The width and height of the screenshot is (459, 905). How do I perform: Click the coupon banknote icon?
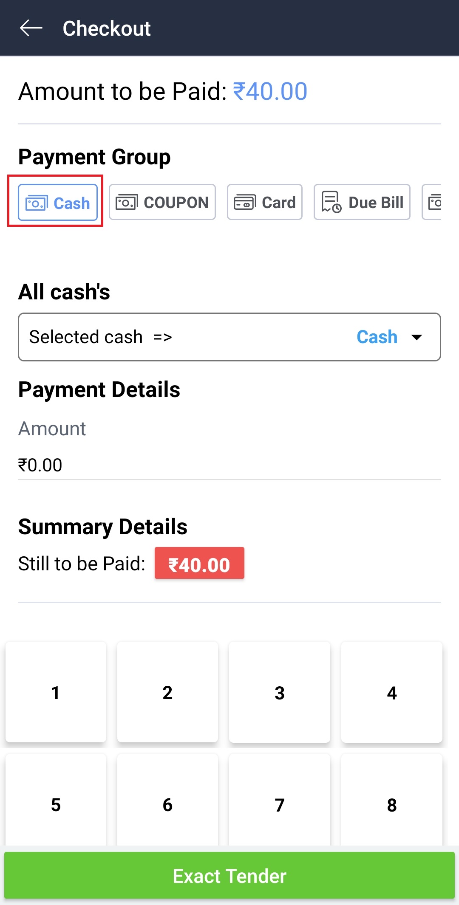(x=127, y=202)
